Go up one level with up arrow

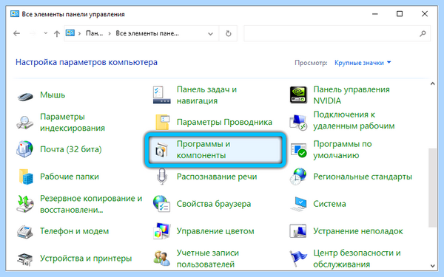tap(57, 34)
